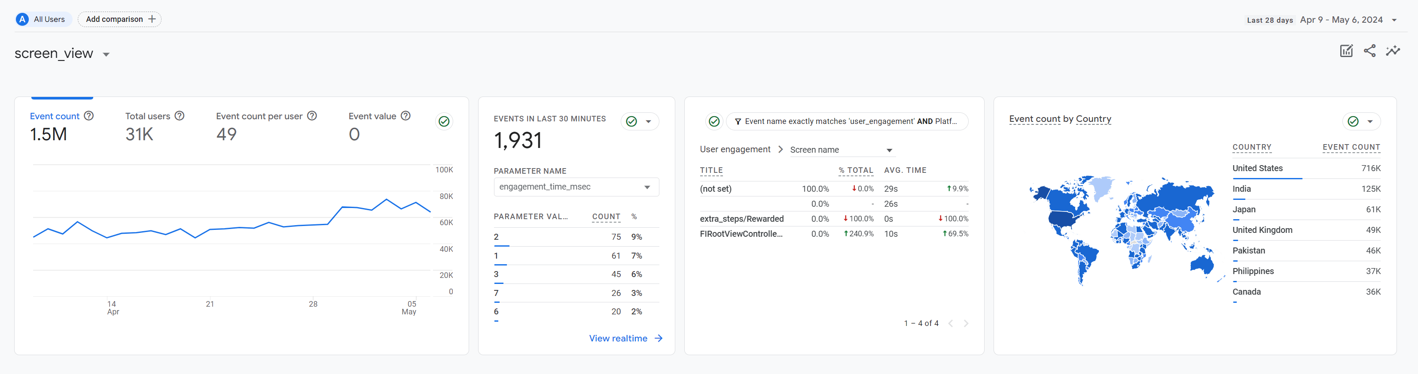Click the green check status icon on the chart card

444,121
